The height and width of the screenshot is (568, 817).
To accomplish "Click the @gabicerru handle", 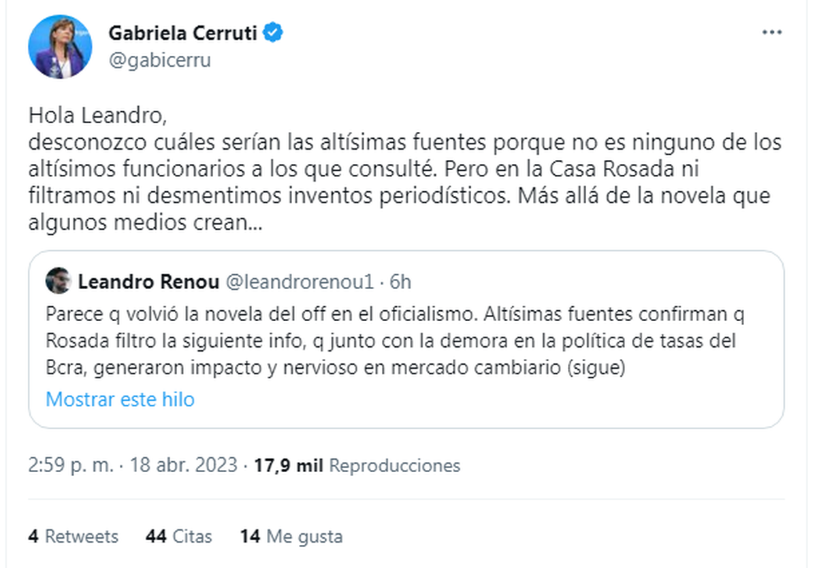I will click(x=160, y=60).
